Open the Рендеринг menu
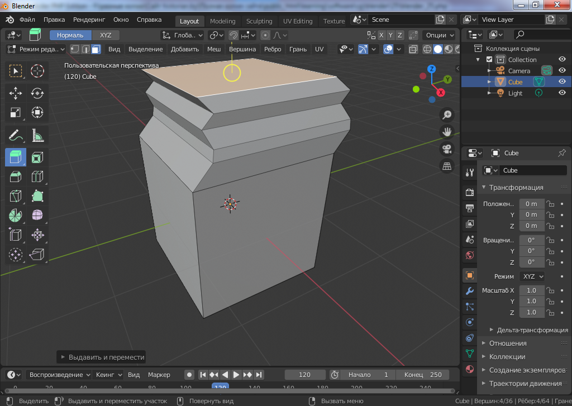This screenshot has height=406, width=572. click(90, 20)
